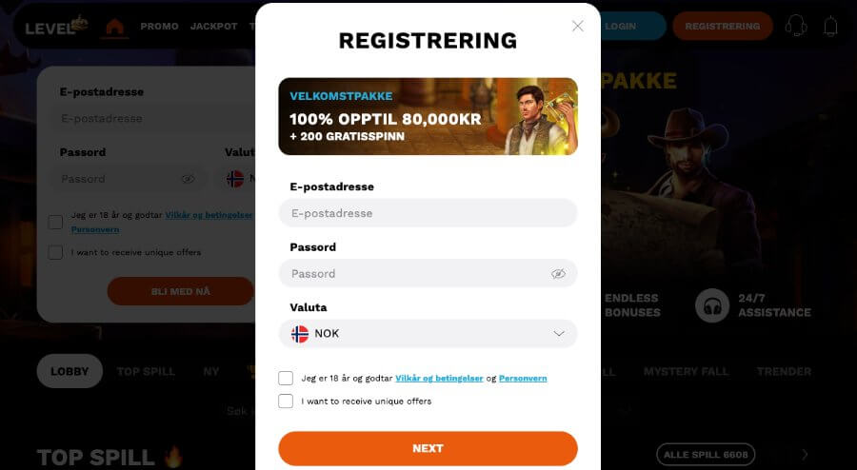Check the 18 years terms checkbox in modal

(286, 379)
